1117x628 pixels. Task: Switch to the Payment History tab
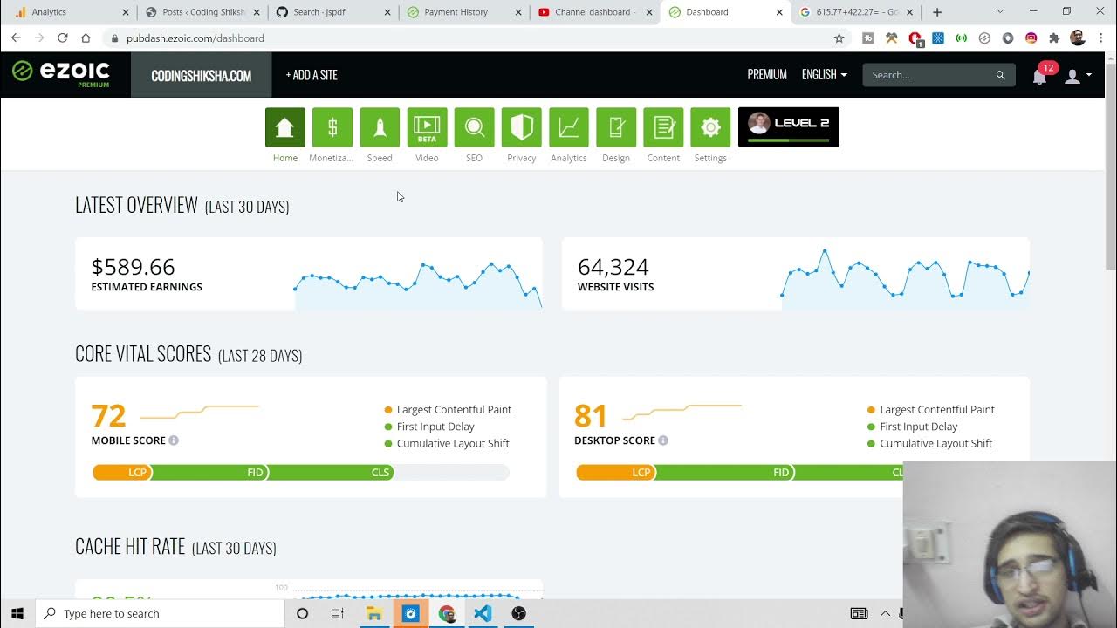[456, 12]
